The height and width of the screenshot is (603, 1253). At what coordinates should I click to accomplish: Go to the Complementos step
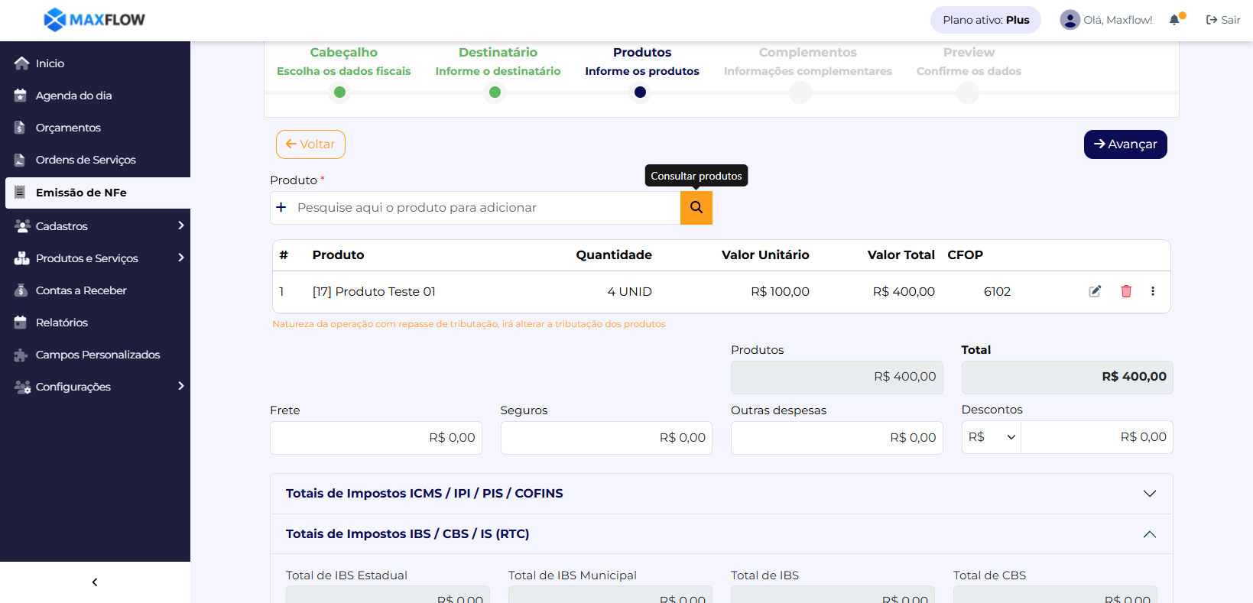[x=808, y=61]
